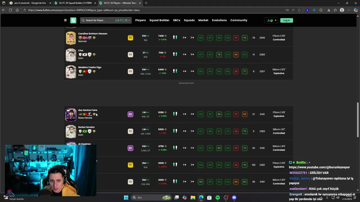Screen dimensions: 360x202
Task: Open the SBCs menu
Action: [x=177, y=20]
